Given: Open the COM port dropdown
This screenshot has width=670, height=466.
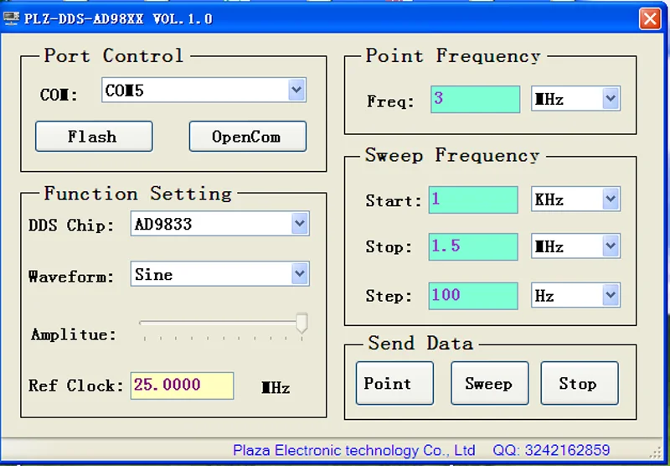Looking at the screenshot, I should tap(296, 91).
